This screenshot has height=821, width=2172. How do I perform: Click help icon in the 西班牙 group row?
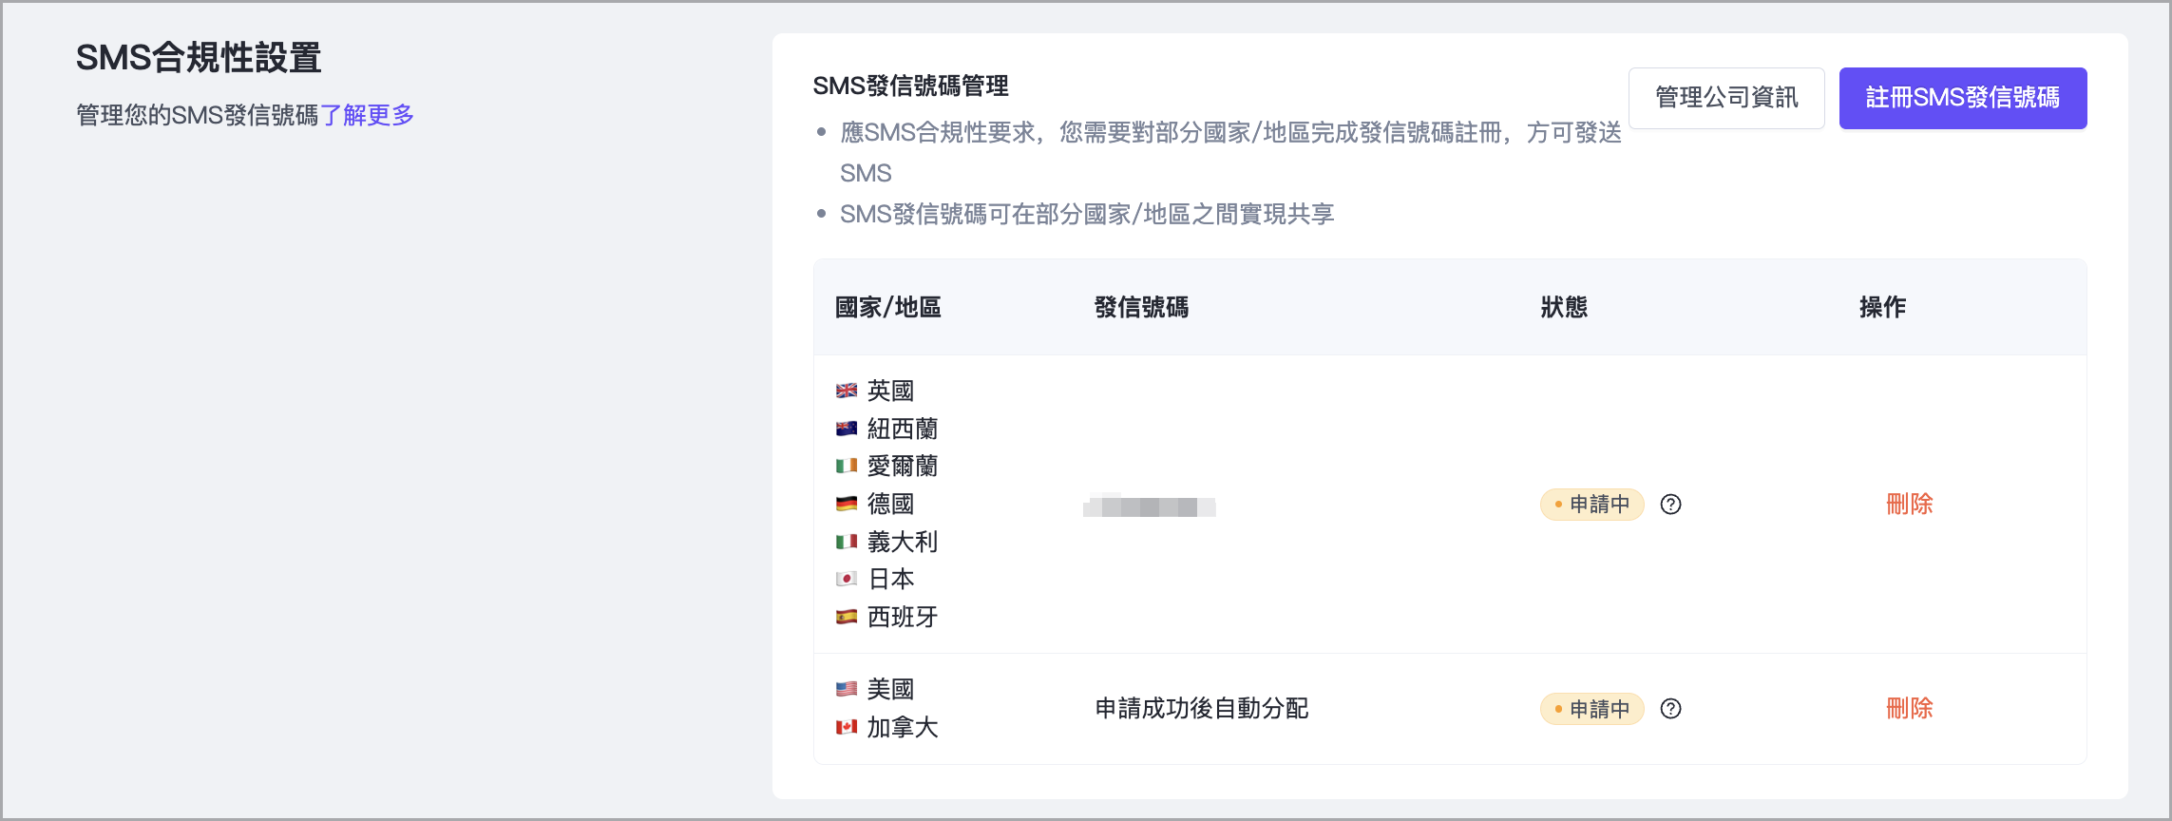click(1670, 505)
